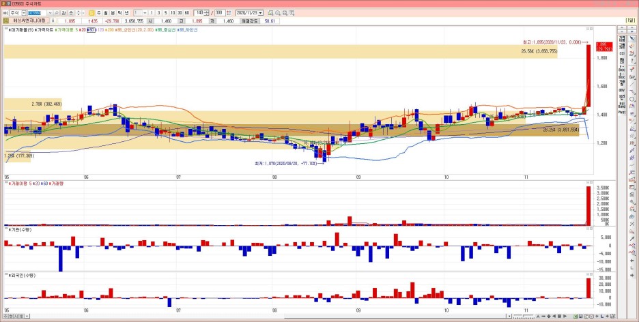Add the OBV indicator from side panel
Viewport: 639px width, 322px height.
pyautogui.click(x=621, y=89)
